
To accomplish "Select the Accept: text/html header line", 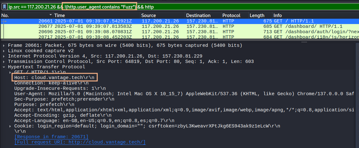I will coord(184,110).
